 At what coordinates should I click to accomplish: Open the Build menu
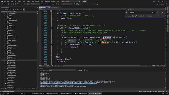[24, 1]
